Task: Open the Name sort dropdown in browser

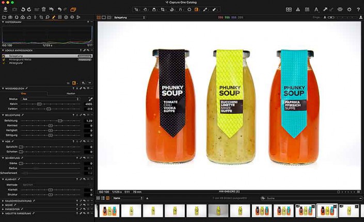Action: point(128,198)
